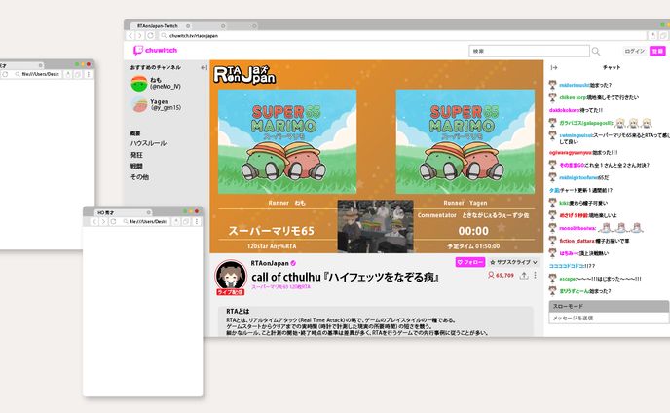Click address bar in the leftmost background window

37,74
